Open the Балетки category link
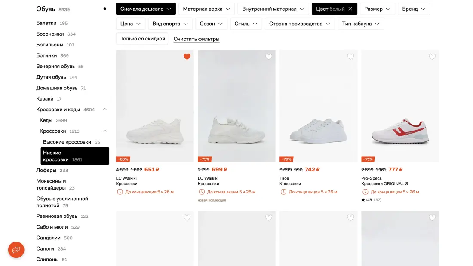 coord(46,23)
